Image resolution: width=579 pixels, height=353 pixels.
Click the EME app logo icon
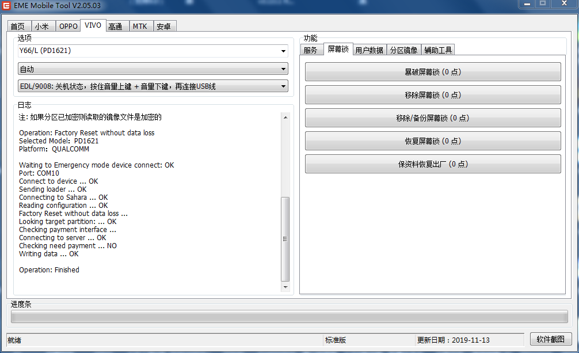tap(7, 5)
